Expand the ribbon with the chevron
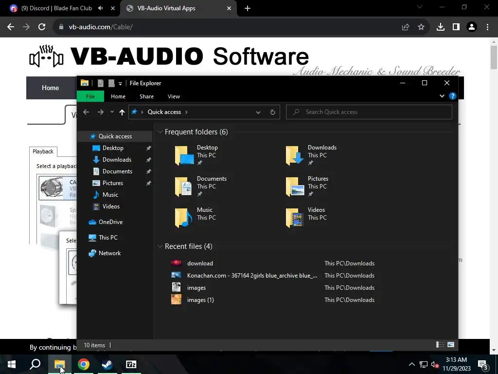The height and width of the screenshot is (374, 498). [442, 96]
